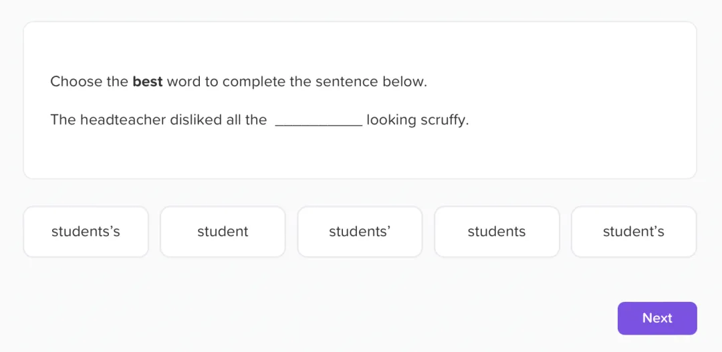Click the word "Choose" in the instruction
Image resolution: width=722 pixels, height=352 pixels.
pos(76,82)
